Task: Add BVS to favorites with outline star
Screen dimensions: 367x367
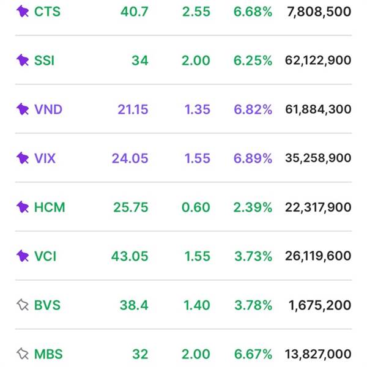Action: (x=23, y=305)
